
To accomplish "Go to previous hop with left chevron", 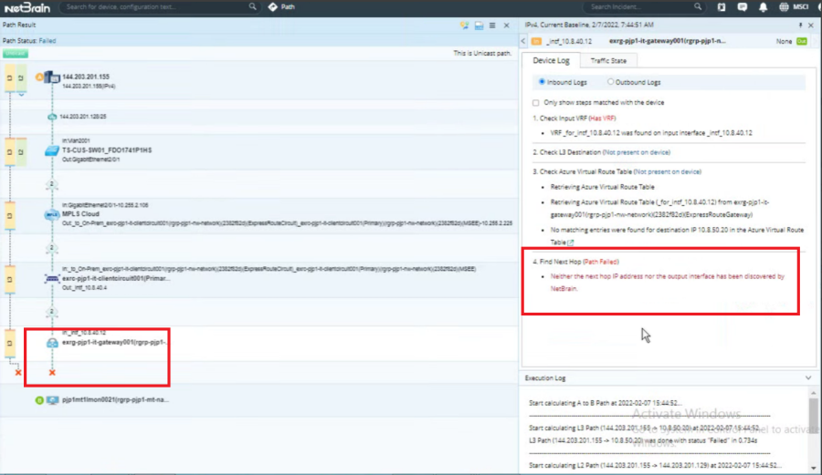I will pos(524,41).
